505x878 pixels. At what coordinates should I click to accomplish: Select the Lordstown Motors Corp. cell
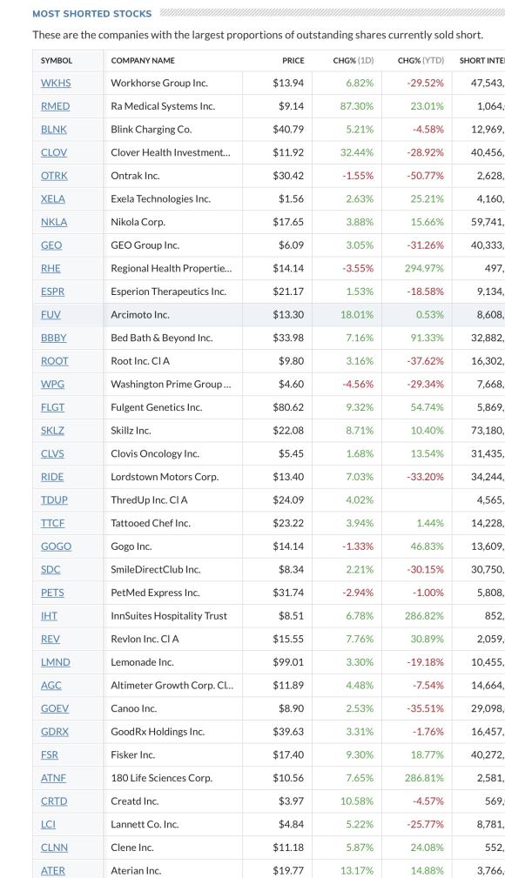tap(165, 477)
